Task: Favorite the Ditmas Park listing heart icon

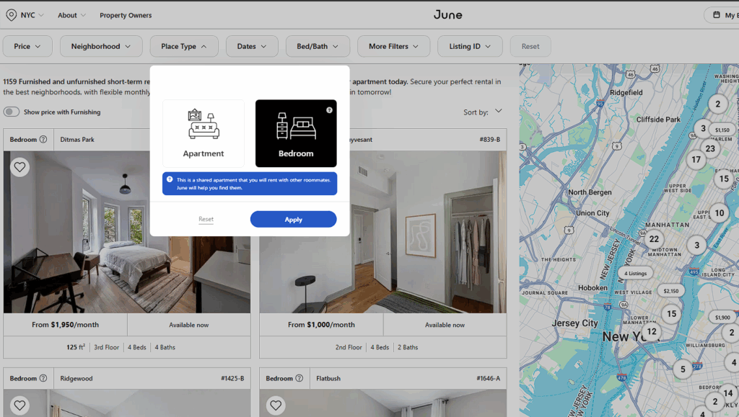Action: tap(19, 167)
